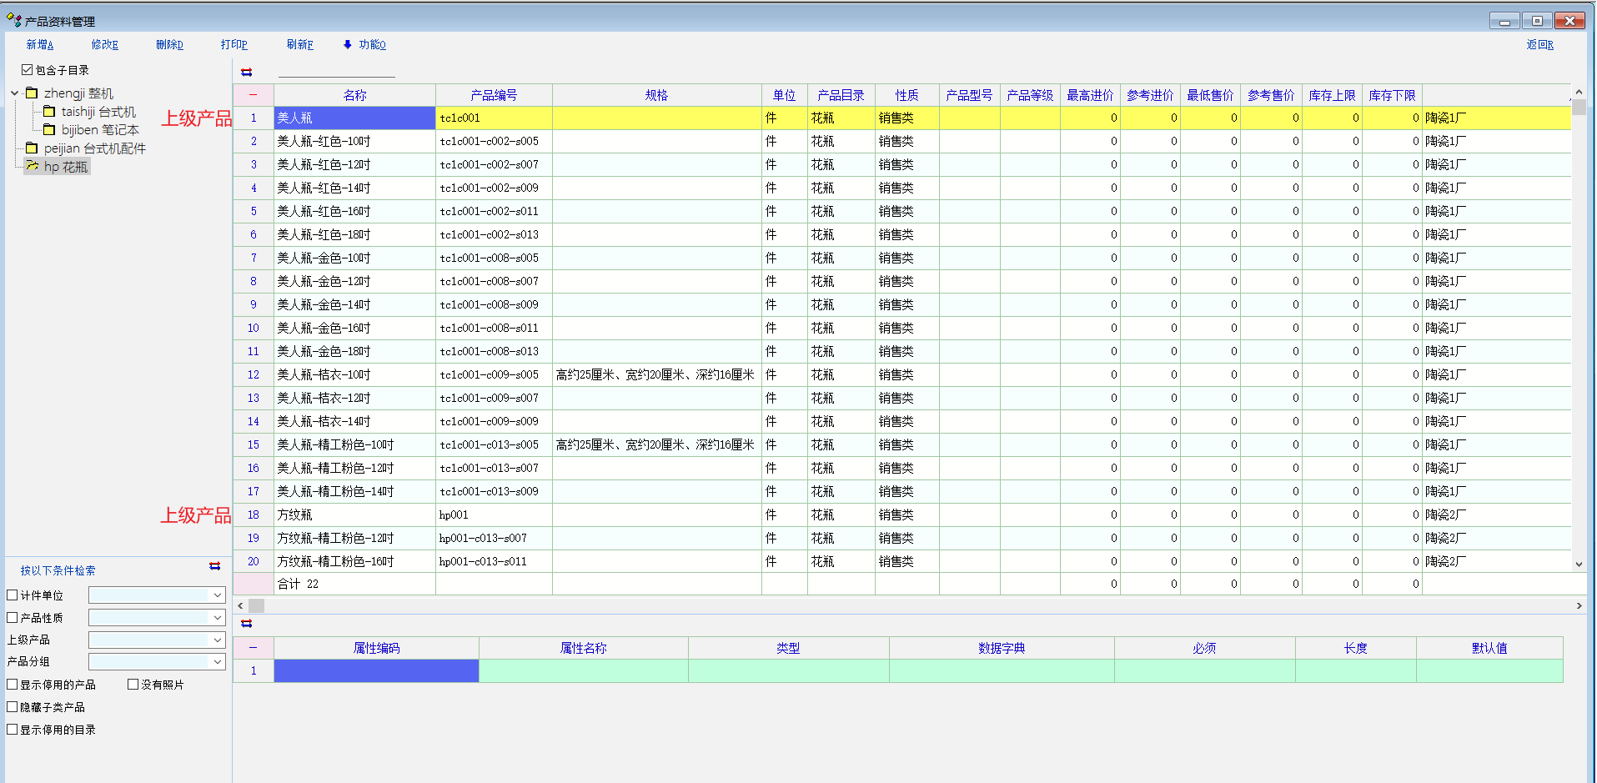Select the hp 花瓶 open folder icon

pos(32,167)
